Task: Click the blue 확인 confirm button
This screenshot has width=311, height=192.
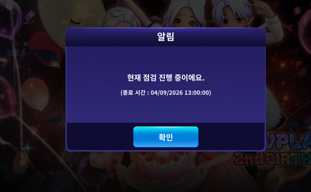Action: [x=166, y=137]
